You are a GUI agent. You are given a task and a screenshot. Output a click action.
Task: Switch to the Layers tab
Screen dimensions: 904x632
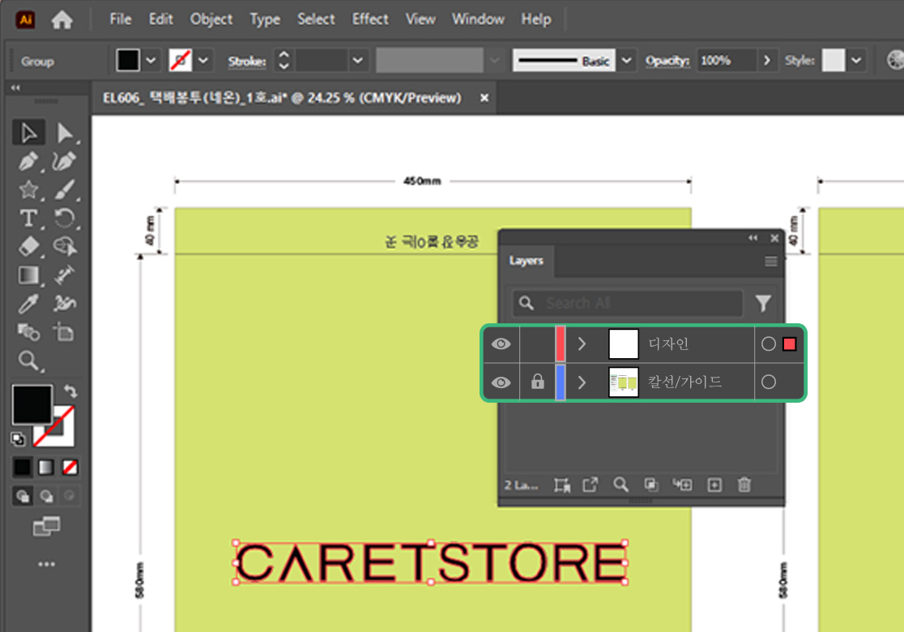(x=526, y=261)
